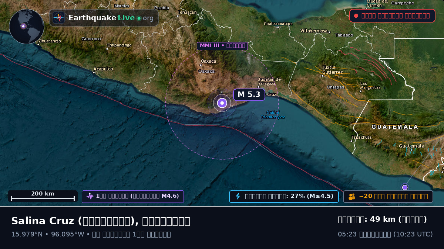Click the 05:23 (10:23 UTC) time text
This screenshot has width=444, height=249.
pyautogui.click(x=385, y=234)
